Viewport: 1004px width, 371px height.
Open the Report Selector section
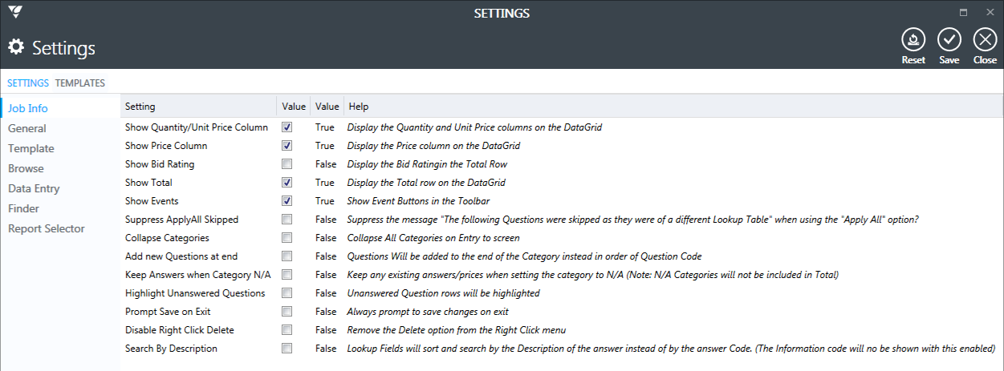coord(47,228)
